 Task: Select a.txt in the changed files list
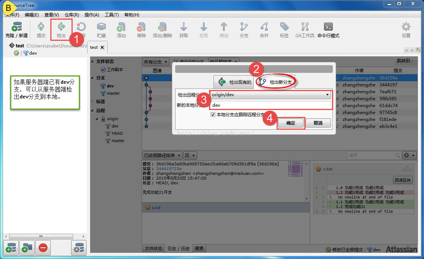tap(226, 207)
